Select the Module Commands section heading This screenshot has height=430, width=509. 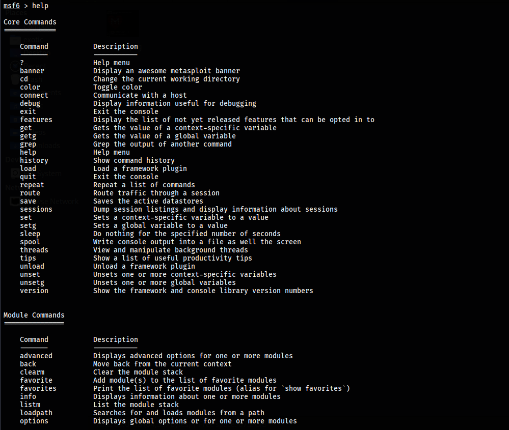click(34, 315)
